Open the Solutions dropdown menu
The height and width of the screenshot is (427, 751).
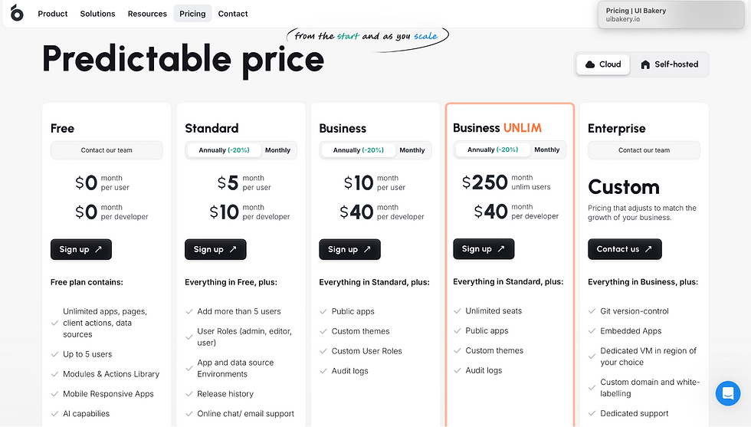tap(97, 14)
